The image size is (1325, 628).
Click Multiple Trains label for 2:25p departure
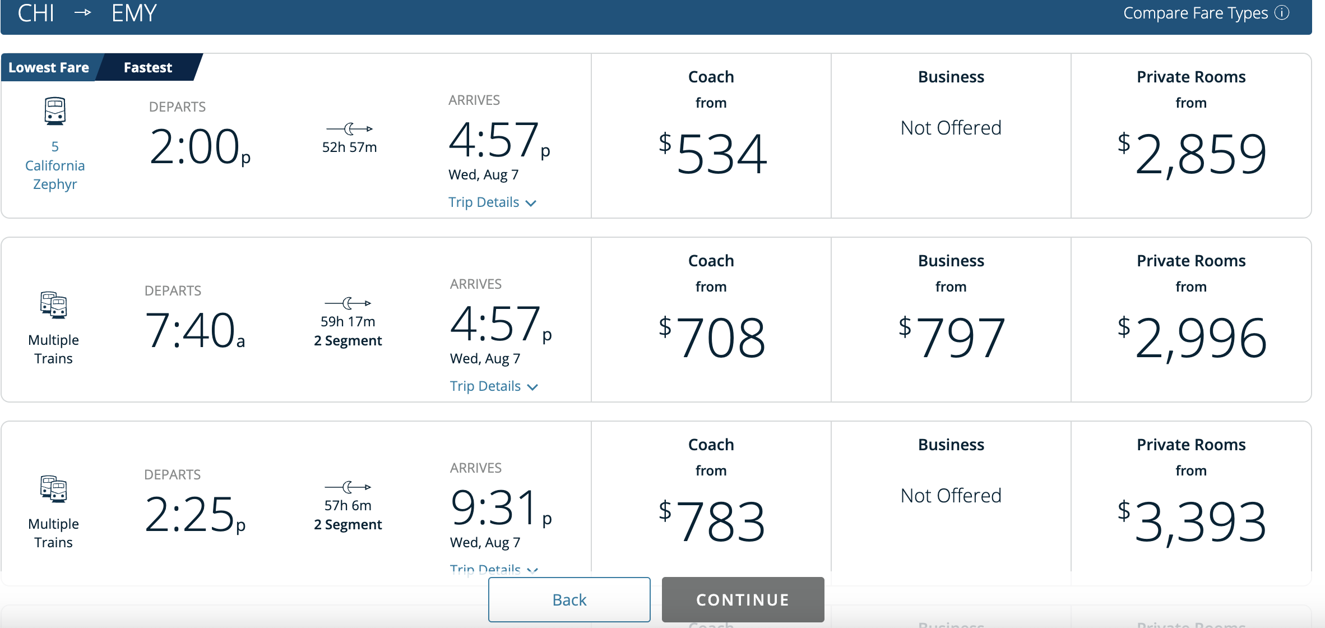[54, 533]
